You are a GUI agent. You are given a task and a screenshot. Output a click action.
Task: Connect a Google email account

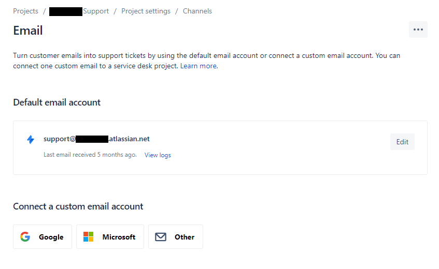[x=43, y=236]
